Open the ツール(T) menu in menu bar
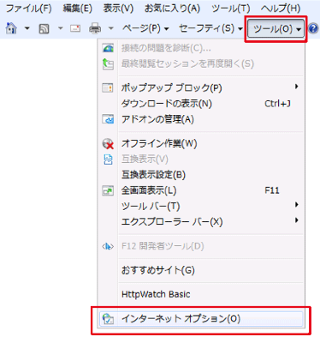This screenshot has width=320, height=343. 231,9
